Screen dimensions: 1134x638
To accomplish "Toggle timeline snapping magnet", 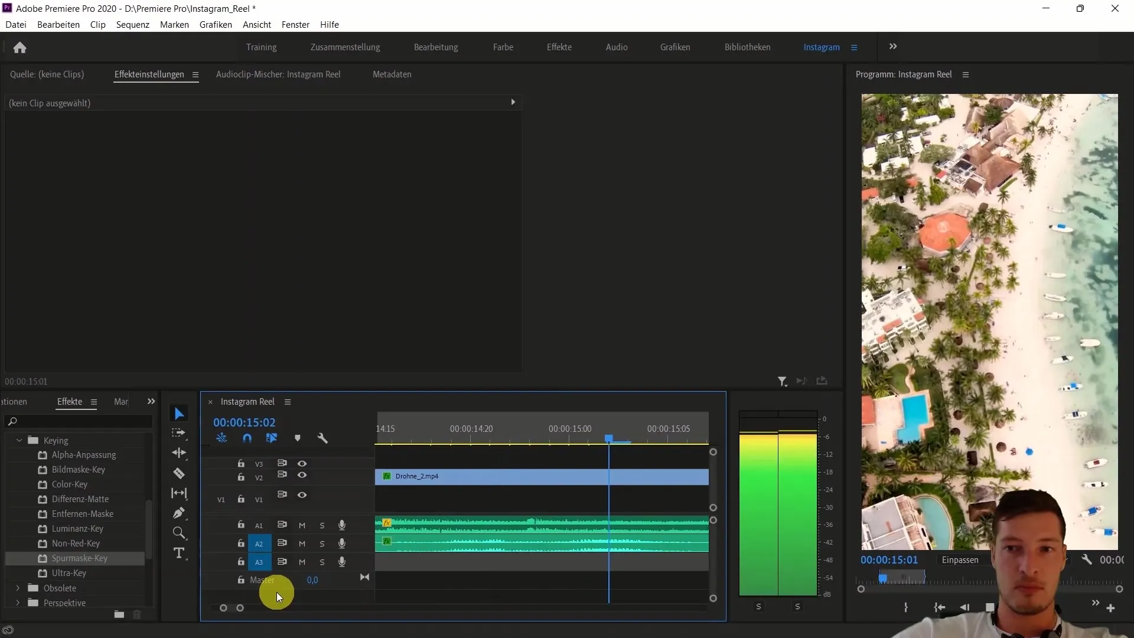I will [x=247, y=438].
